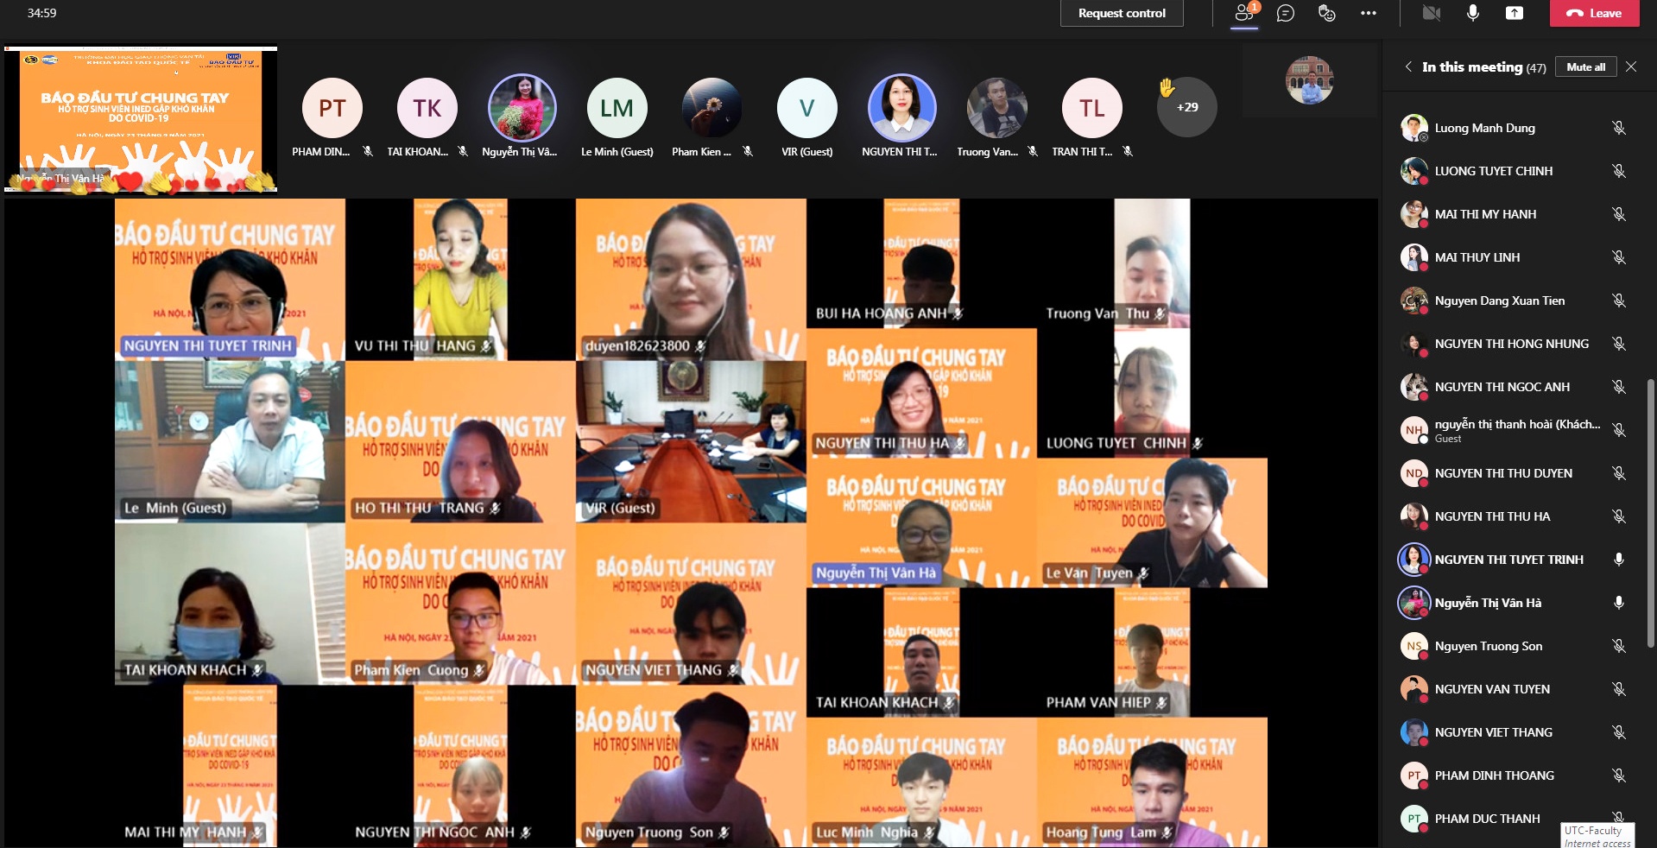
Task: Open the More actions ellipsis menu
Action: tap(1369, 13)
